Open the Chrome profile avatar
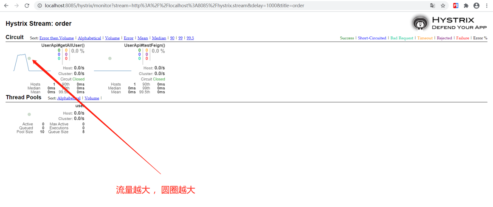This screenshot has height=207, width=493. click(476, 6)
